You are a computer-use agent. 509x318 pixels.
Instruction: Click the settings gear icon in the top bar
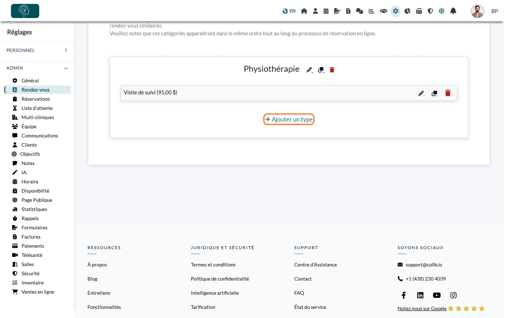(396, 11)
